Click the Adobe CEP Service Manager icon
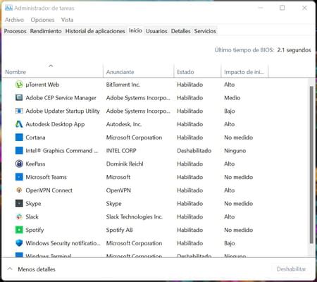The height and width of the screenshot is (282, 317). (x=19, y=97)
